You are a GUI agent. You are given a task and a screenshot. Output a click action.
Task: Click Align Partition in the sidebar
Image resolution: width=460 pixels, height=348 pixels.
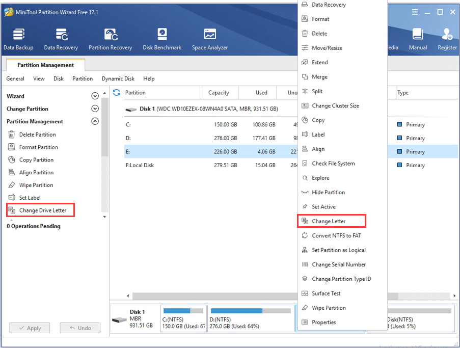click(x=36, y=172)
